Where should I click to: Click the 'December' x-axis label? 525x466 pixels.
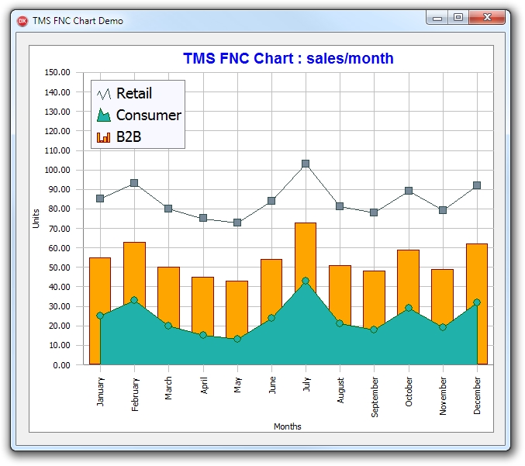(x=477, y=395)
